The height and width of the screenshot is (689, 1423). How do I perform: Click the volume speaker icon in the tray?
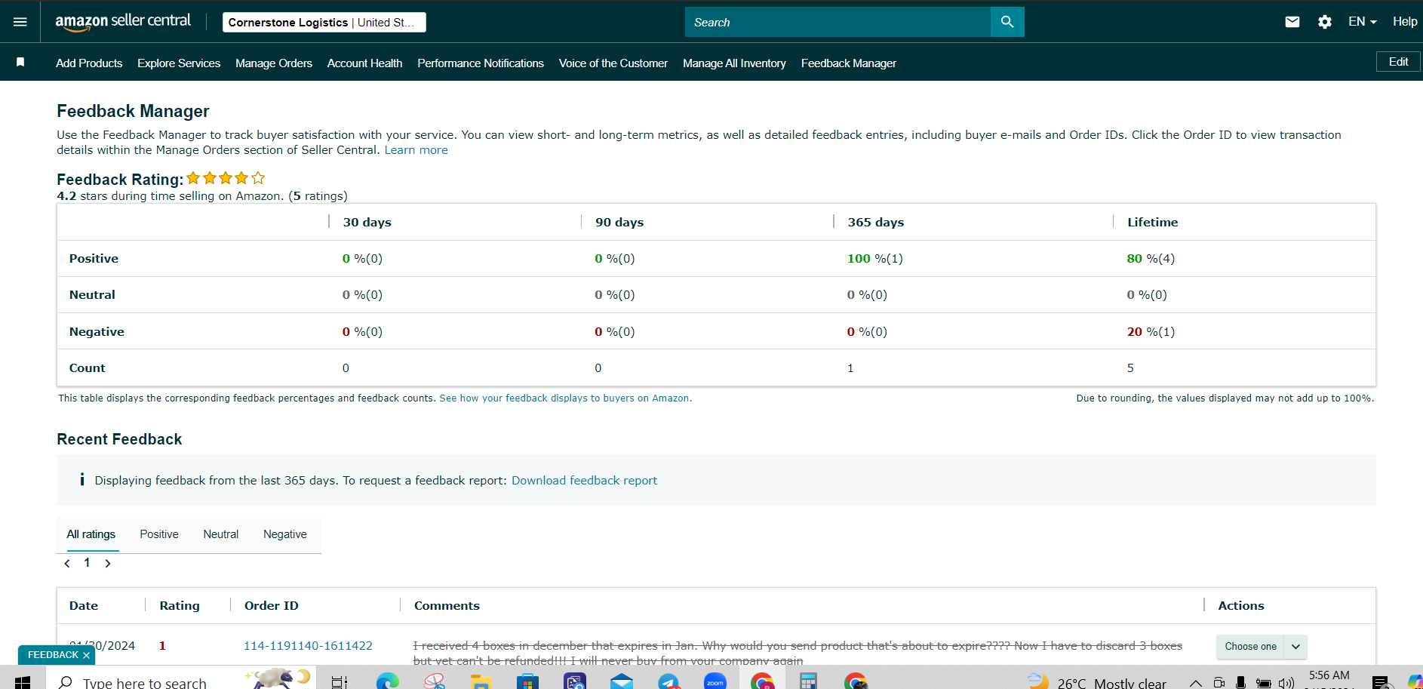[1286, 683]
